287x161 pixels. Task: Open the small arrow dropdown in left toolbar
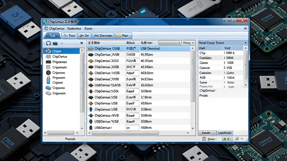(x=62, y=43)
